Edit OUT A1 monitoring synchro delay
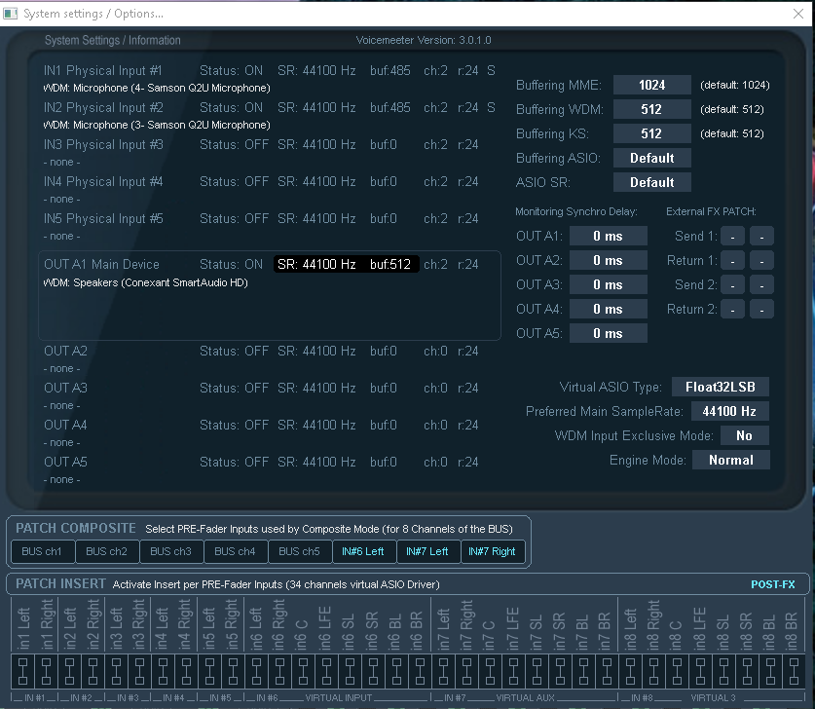Image resolution: width=815 pixels, height=709 pixels. (x=608, y=236)
